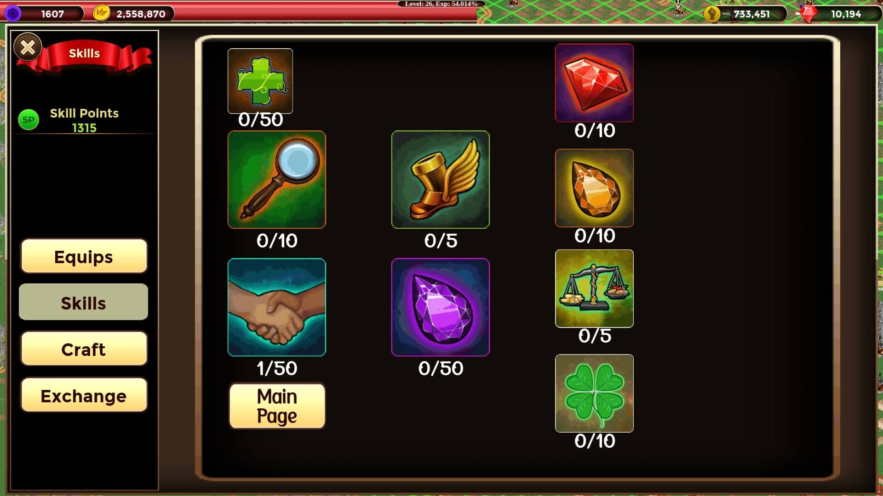Pick the orange amber gem skill
Screen dimensions: 883x496
tap(594, 188)
